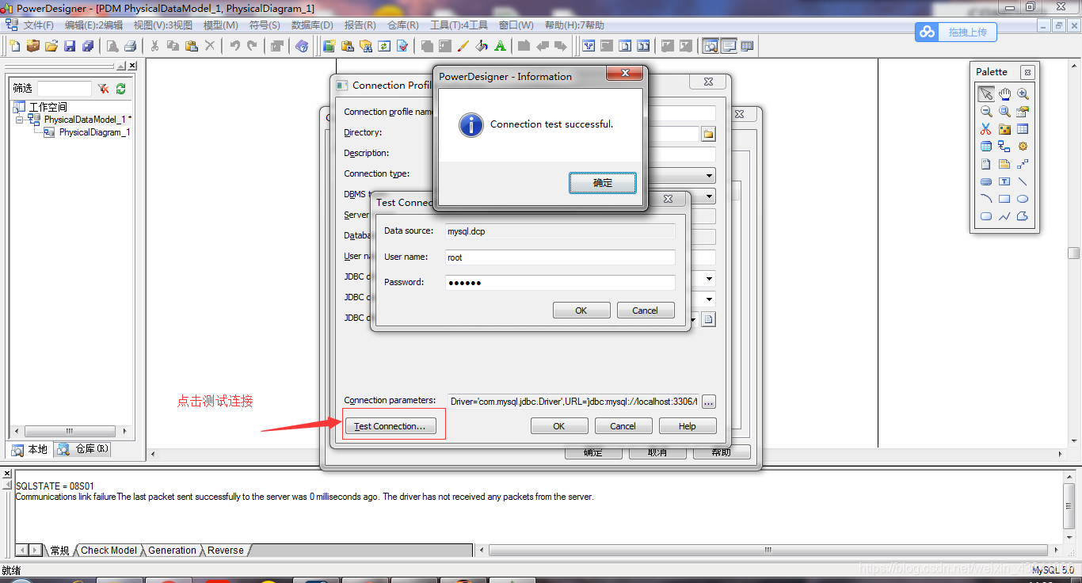Image resolution: width=1082 pixels, height=583 pixels.
Task: Click Cancel in Connection Profile dialog
Action: (623, 426)
